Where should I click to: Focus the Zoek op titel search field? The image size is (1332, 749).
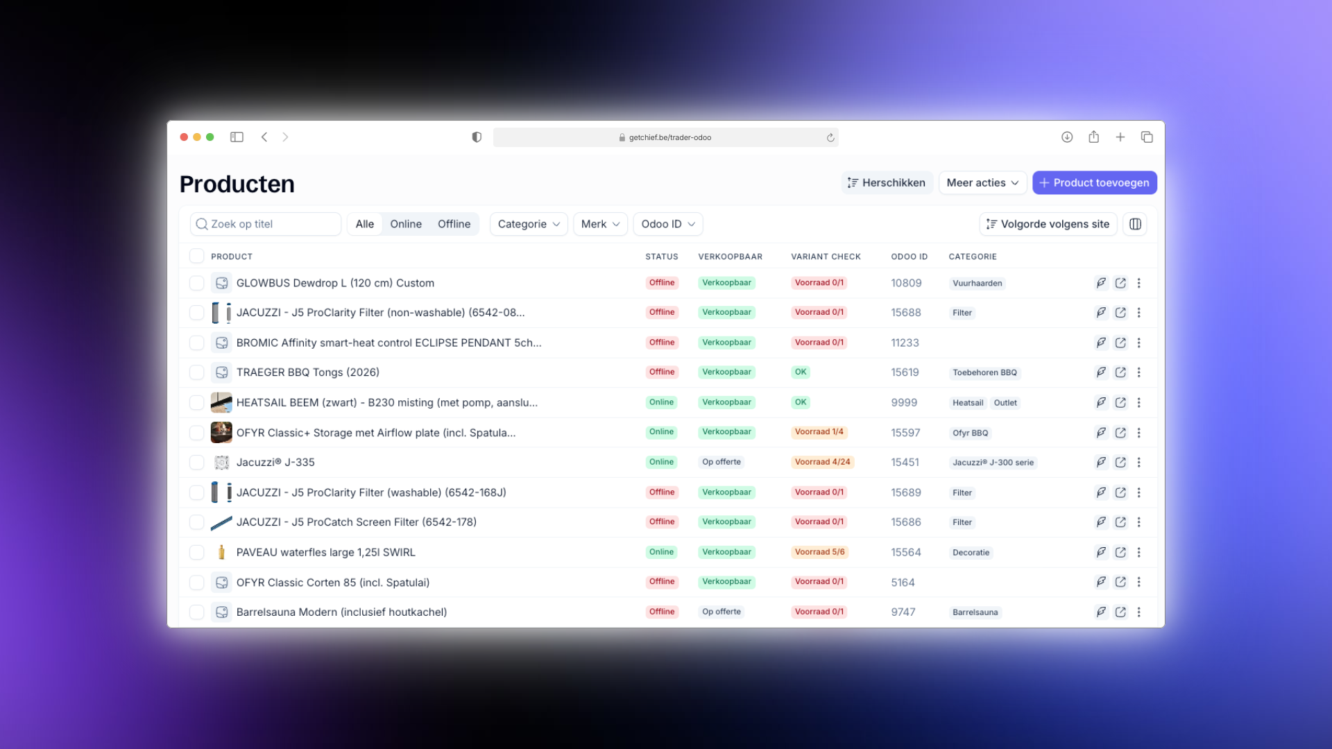[266, 224]
